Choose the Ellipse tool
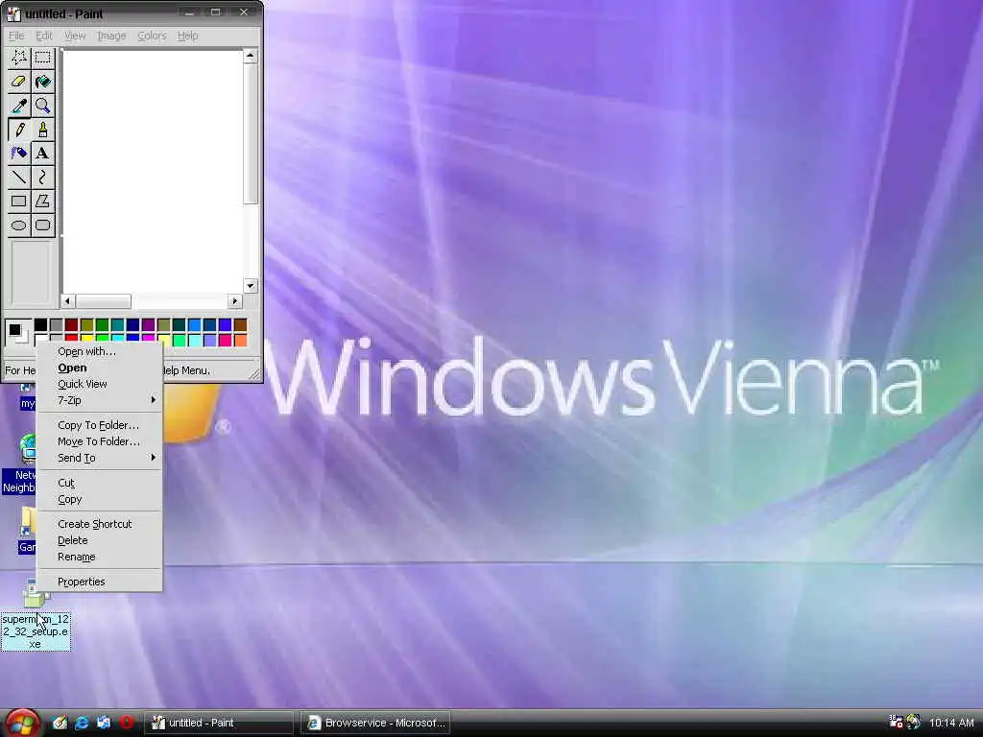Image resolution: width=983 pixels, height=737 pixels. 19,225
